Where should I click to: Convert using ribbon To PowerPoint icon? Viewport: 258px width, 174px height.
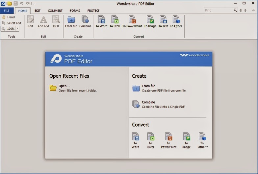click(x=132, y=22)
